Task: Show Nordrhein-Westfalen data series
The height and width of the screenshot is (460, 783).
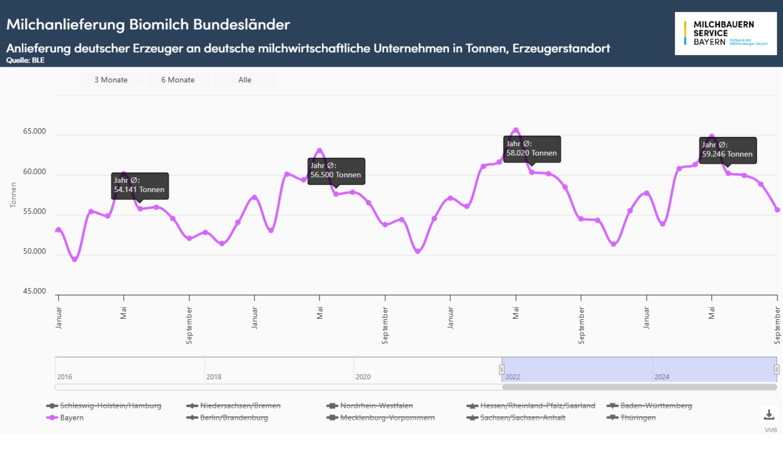Action: tap(376, 406)
